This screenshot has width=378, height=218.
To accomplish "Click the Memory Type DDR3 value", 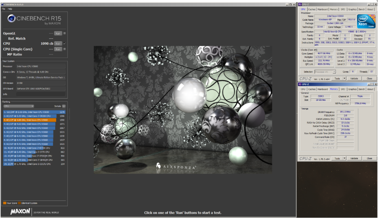I will 320,96.
